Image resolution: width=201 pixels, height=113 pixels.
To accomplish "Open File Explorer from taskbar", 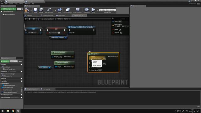I will (8, 111).
